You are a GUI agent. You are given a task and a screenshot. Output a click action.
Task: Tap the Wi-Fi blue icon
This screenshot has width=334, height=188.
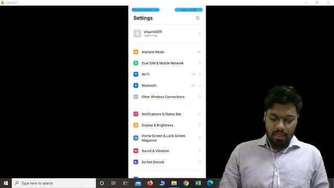point(136,74)
